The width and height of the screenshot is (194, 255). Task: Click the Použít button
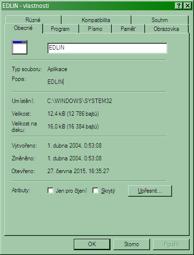[x=171, y=244]
